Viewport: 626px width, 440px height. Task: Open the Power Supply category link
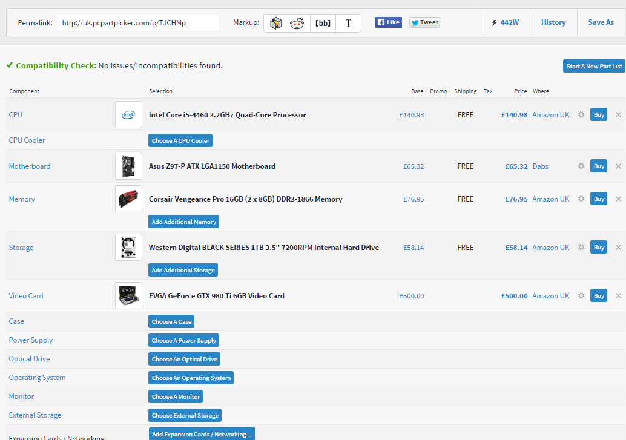(31, 340)
